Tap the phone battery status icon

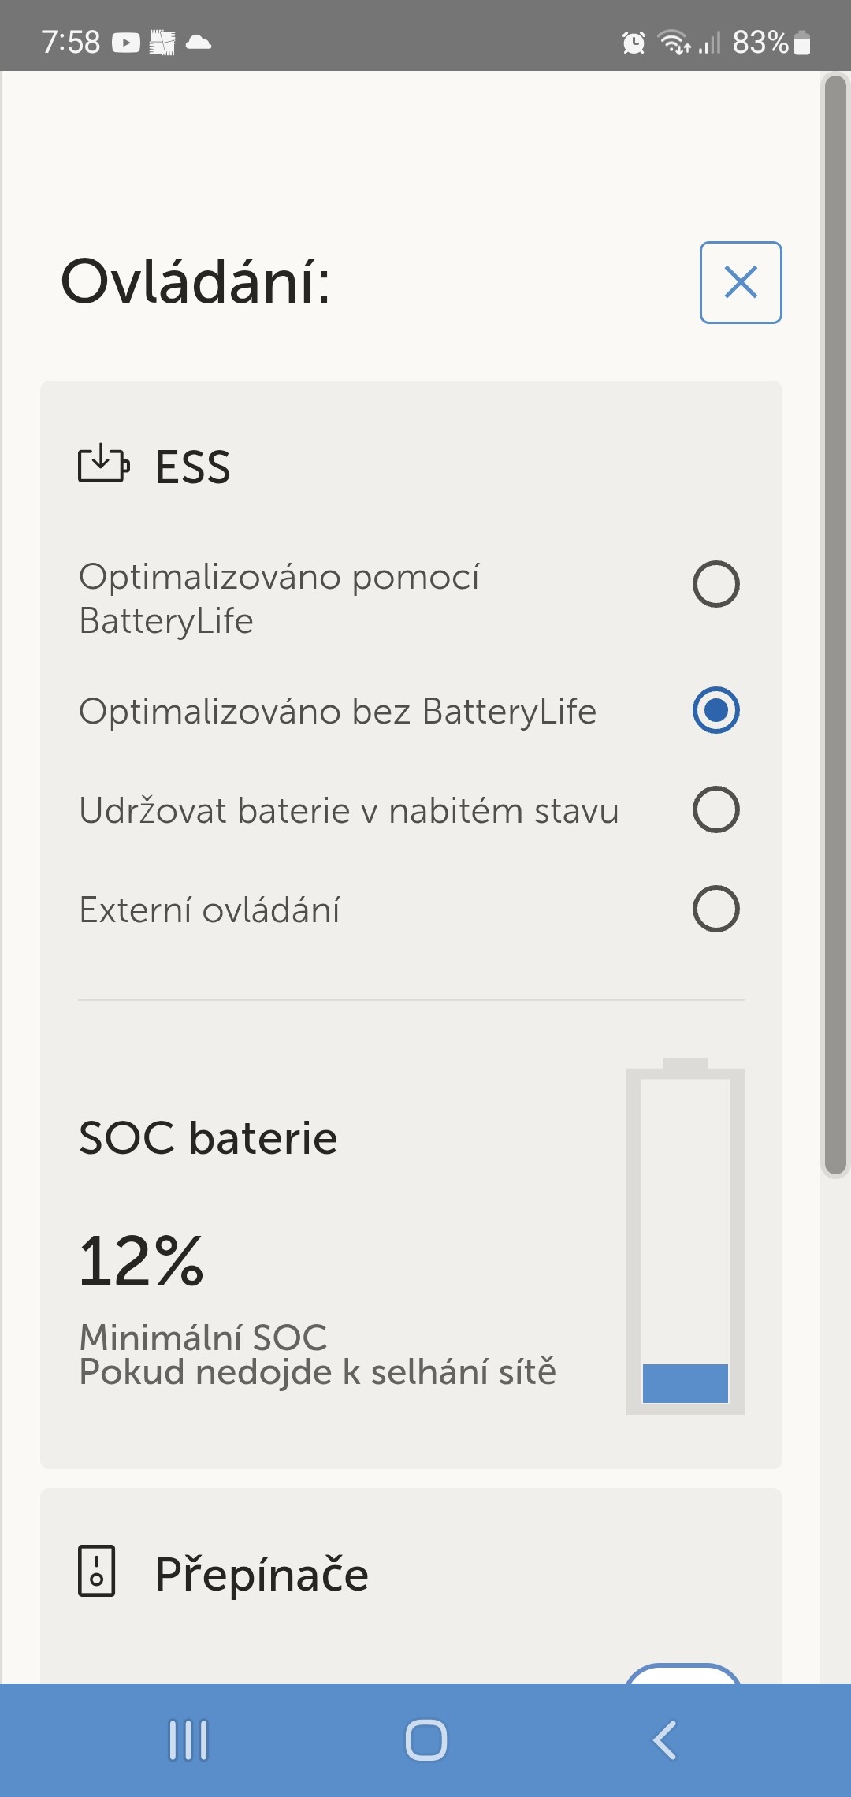pos(802,42)
